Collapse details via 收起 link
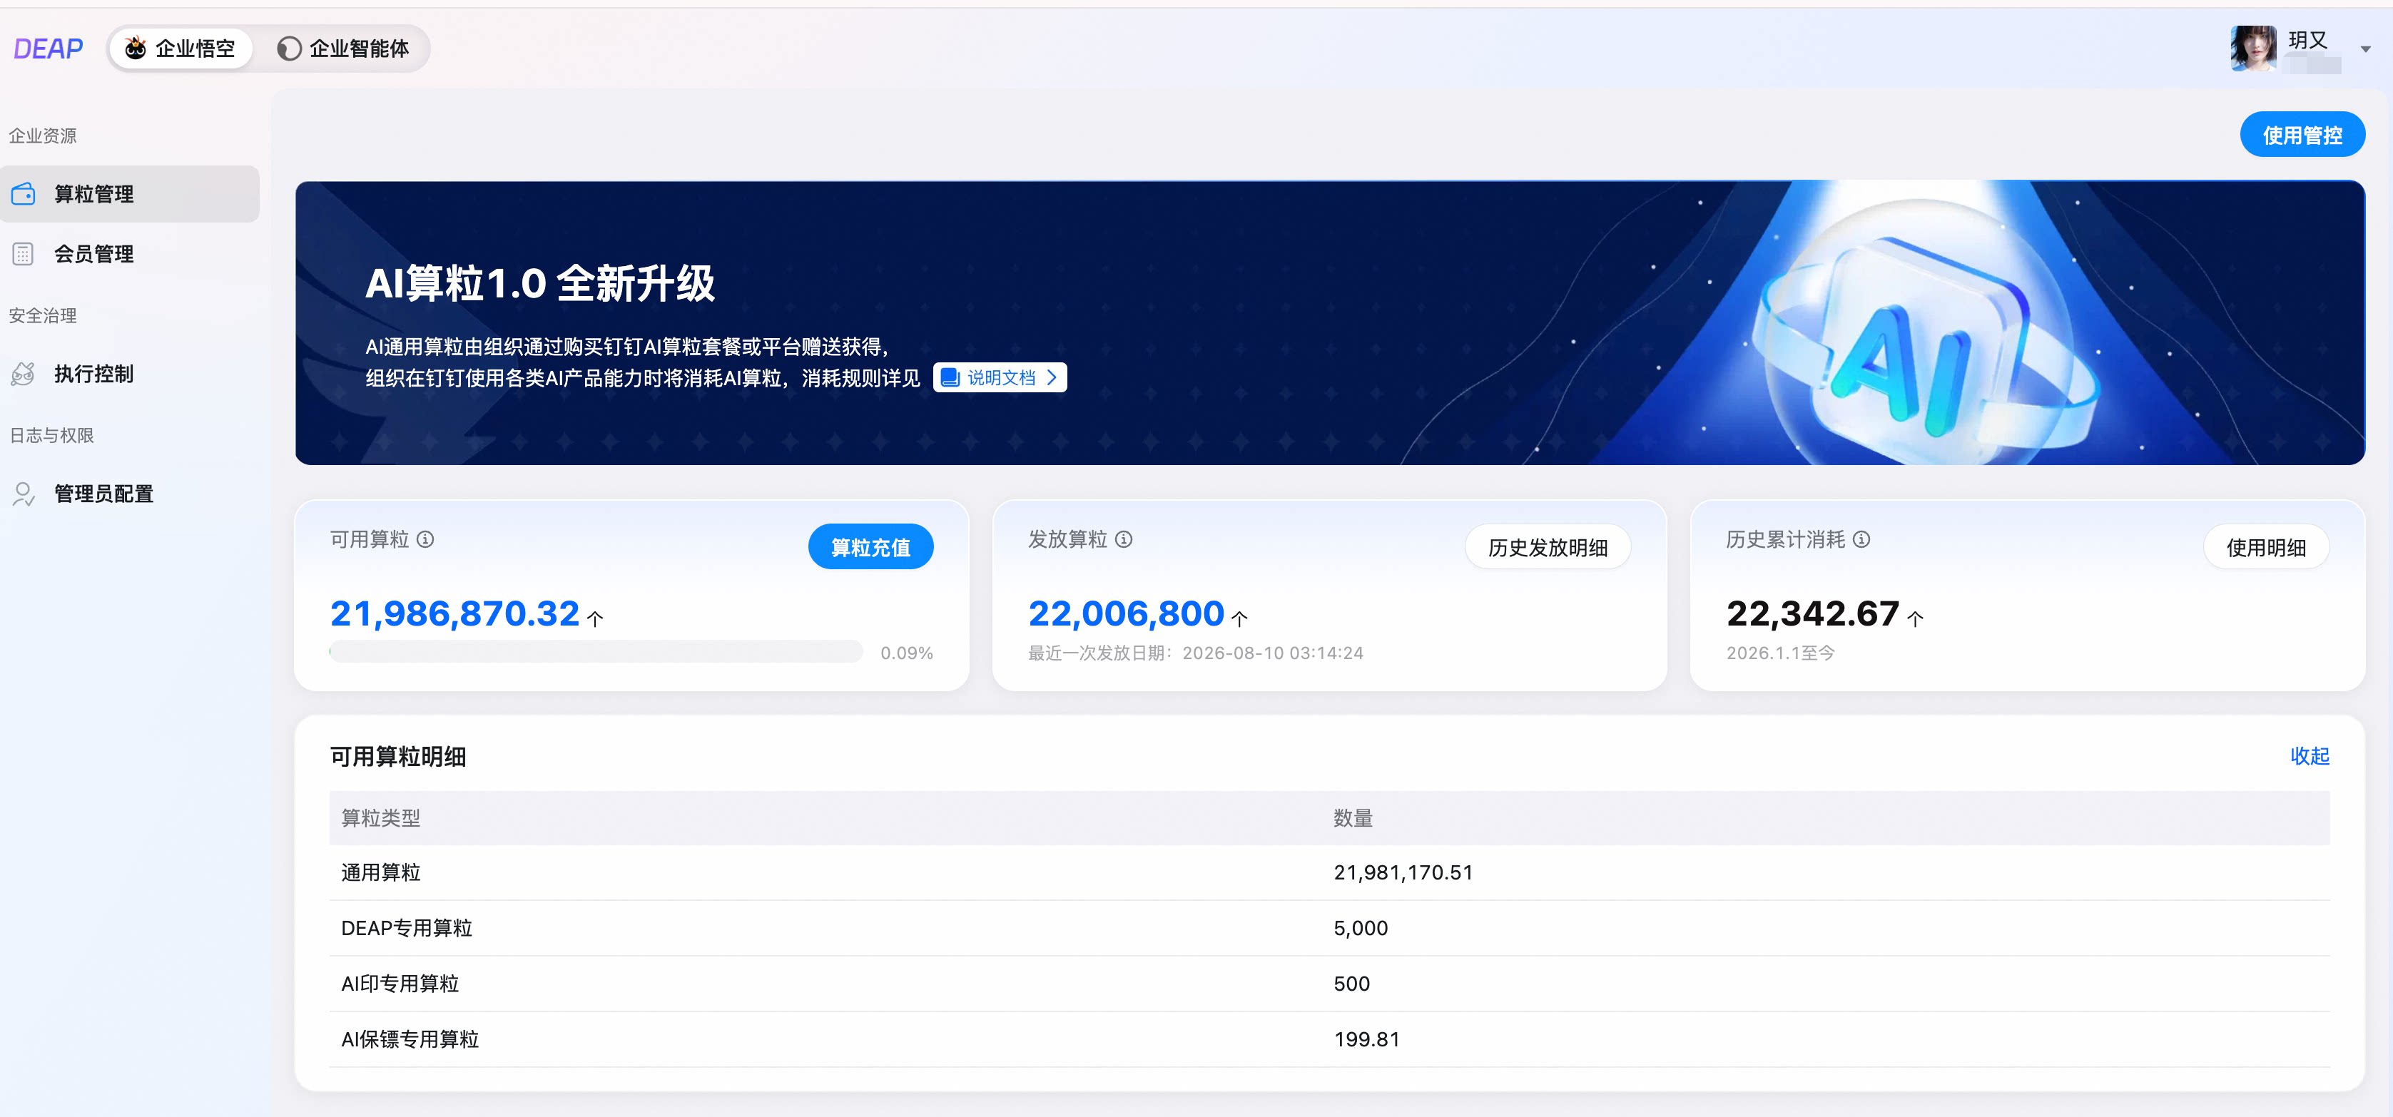 2309,756
